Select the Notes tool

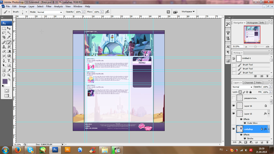(4, 70)
